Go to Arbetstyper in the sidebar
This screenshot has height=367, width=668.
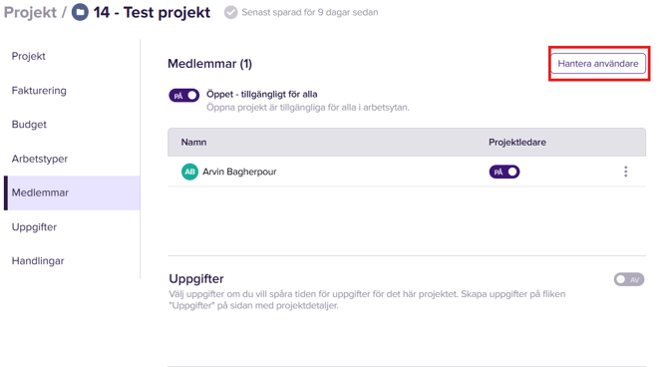pyautogui.click(x=40, y=159)
